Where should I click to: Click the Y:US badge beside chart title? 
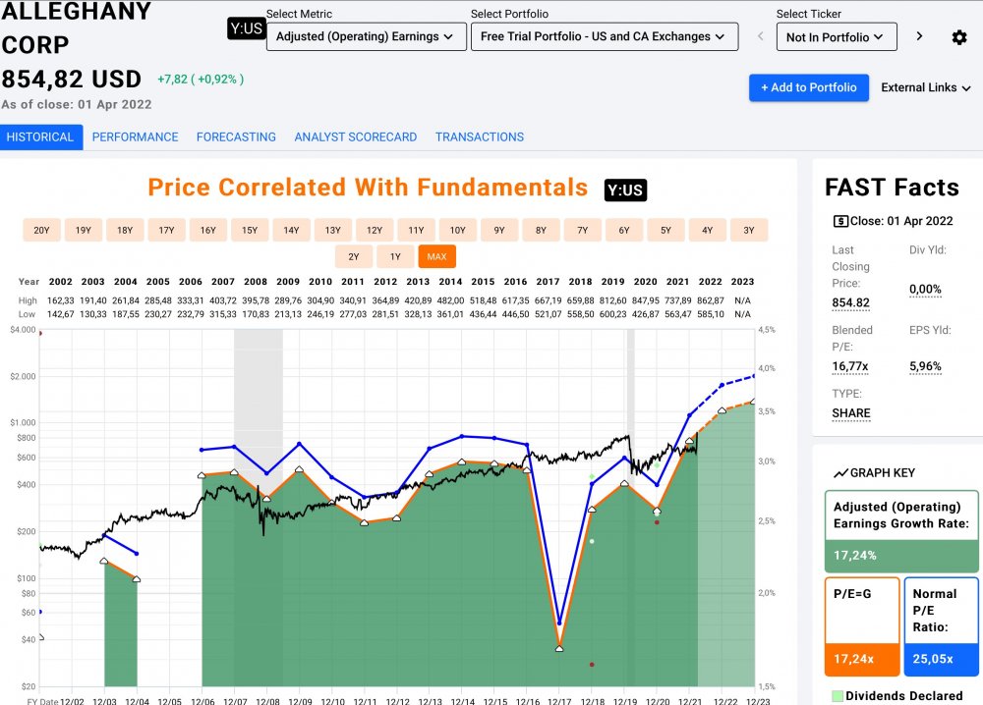click(x=625, y=190)
